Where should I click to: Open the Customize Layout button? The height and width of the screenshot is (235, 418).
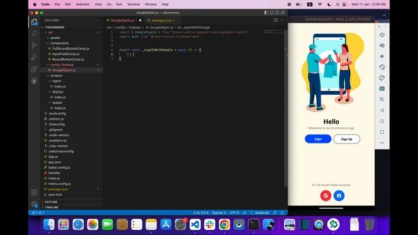coord(283,12)
